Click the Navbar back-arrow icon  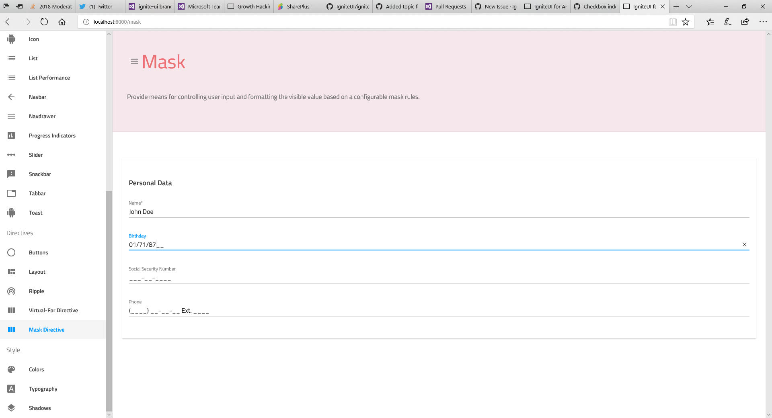click(11, 97)
